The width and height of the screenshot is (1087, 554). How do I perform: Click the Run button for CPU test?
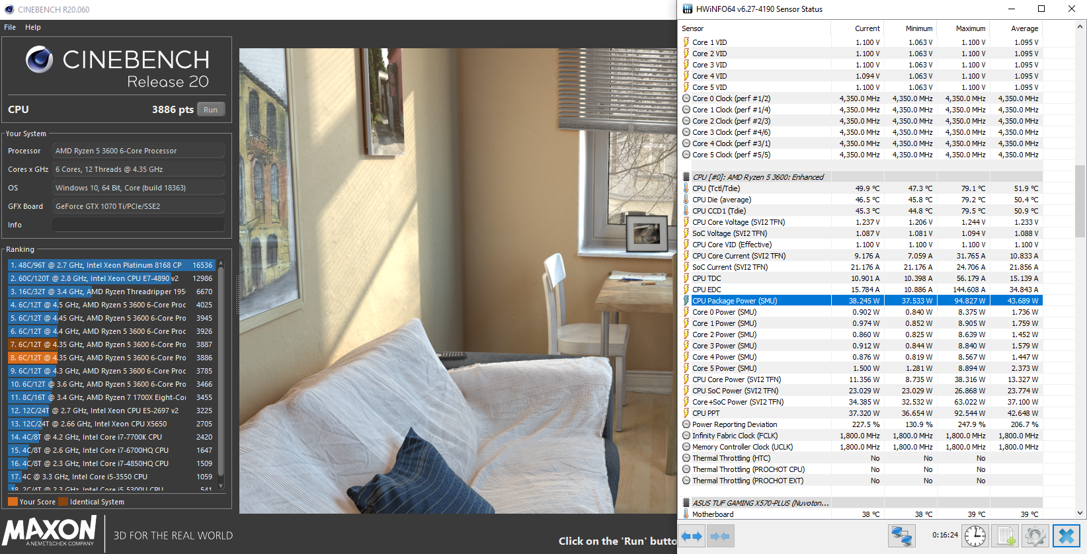[x=211, y=110]
